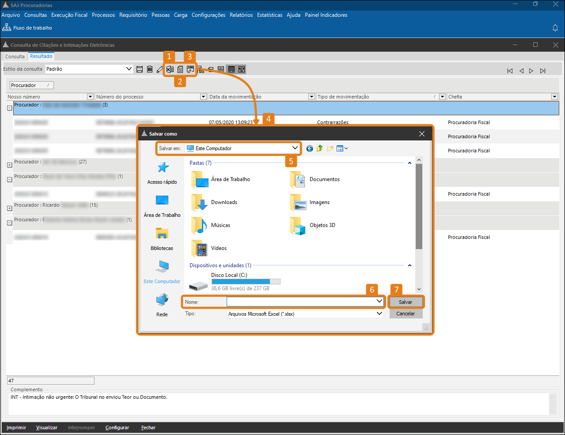Open Fluxo de trabalho from the toolbar
Image resolution: width=565 pixels, height=435 pixels.
coord(27,28)
